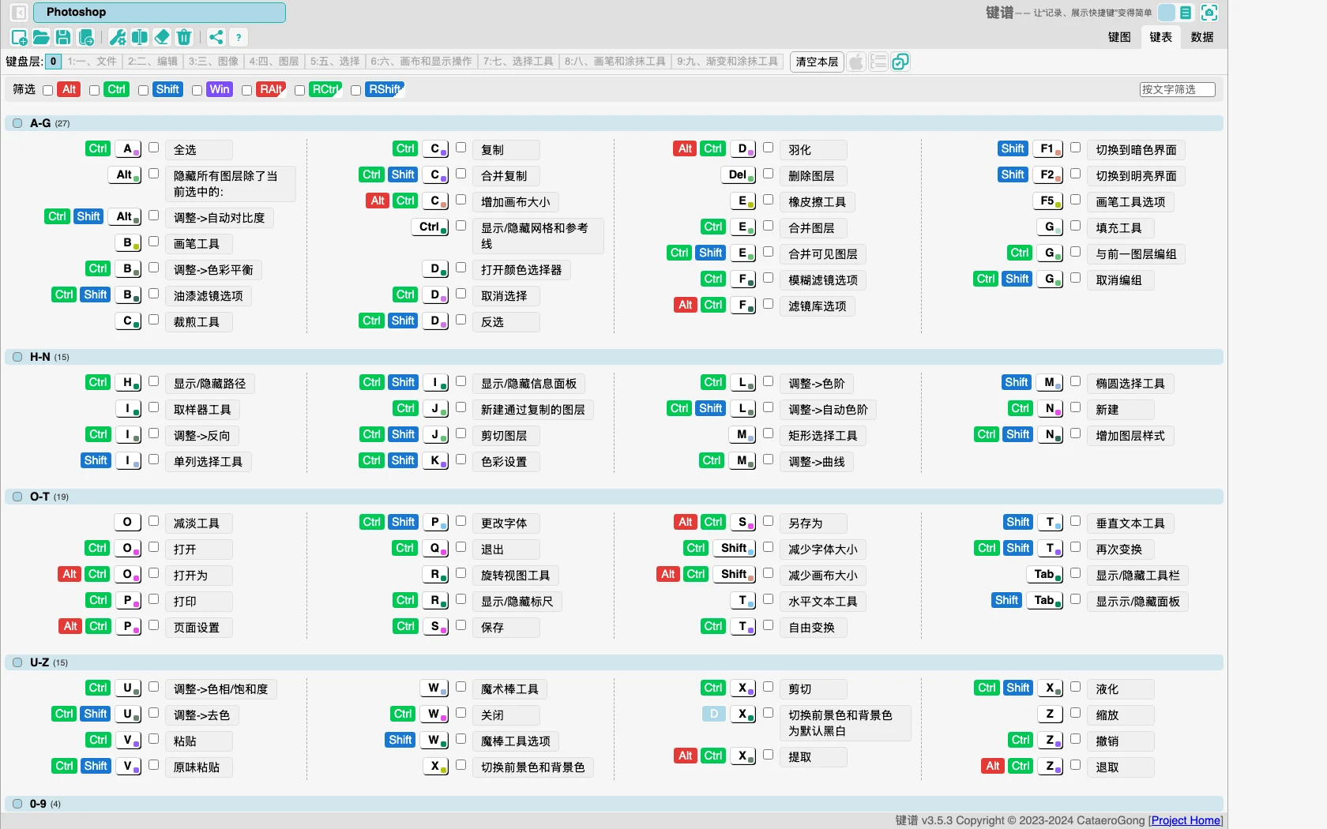Click the 椭圆选择工具 description
Image resolution: width=1327 pixels, height=829 pixels.
click(x=1130, y=384)
